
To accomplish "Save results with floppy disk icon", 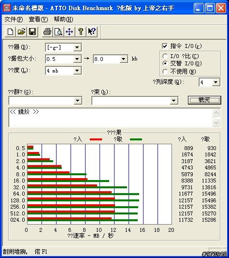I will coord(32,31).
